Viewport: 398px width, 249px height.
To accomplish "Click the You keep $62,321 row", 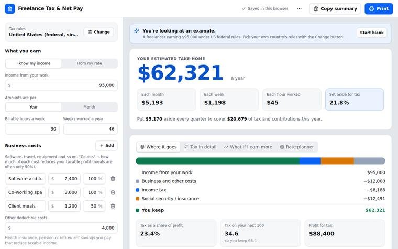I will pyautogui.click(x=261, y=210).
